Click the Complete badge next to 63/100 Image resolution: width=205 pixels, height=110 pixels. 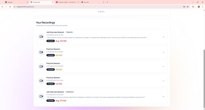point(50,55)
